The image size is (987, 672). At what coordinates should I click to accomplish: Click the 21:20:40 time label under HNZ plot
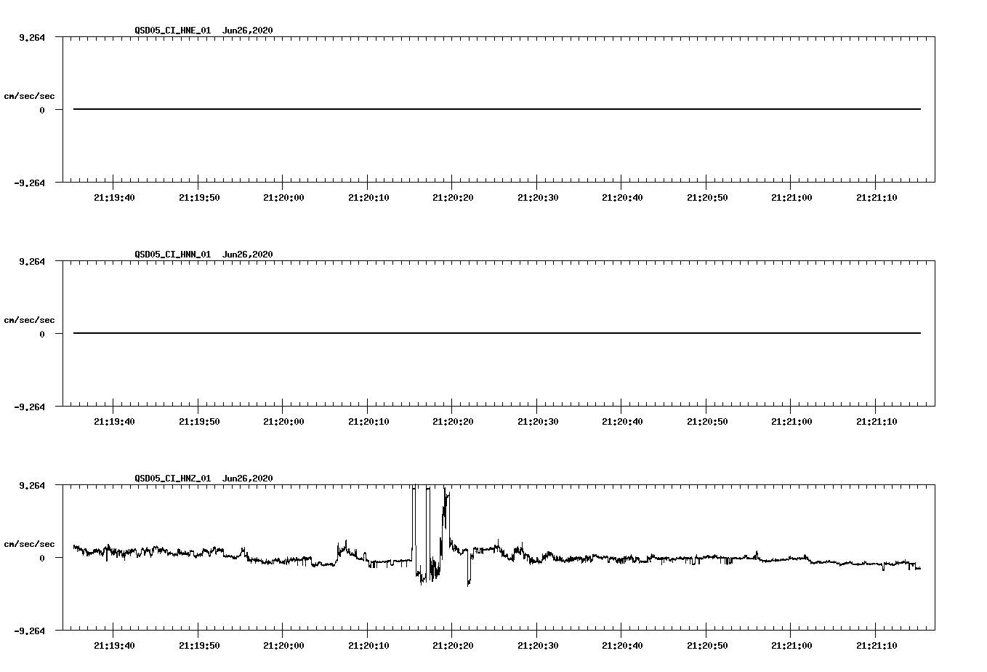coord(622,646)
